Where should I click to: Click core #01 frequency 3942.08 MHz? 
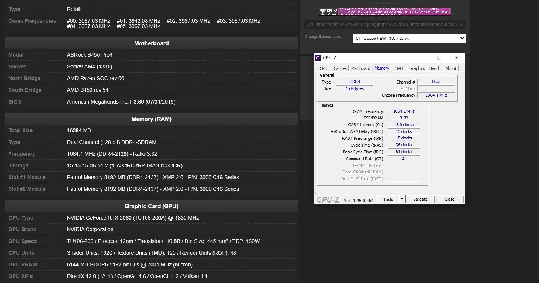[x=138, y=21]
